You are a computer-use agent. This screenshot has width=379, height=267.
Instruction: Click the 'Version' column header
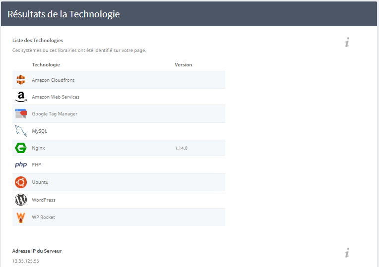point(184,65)
